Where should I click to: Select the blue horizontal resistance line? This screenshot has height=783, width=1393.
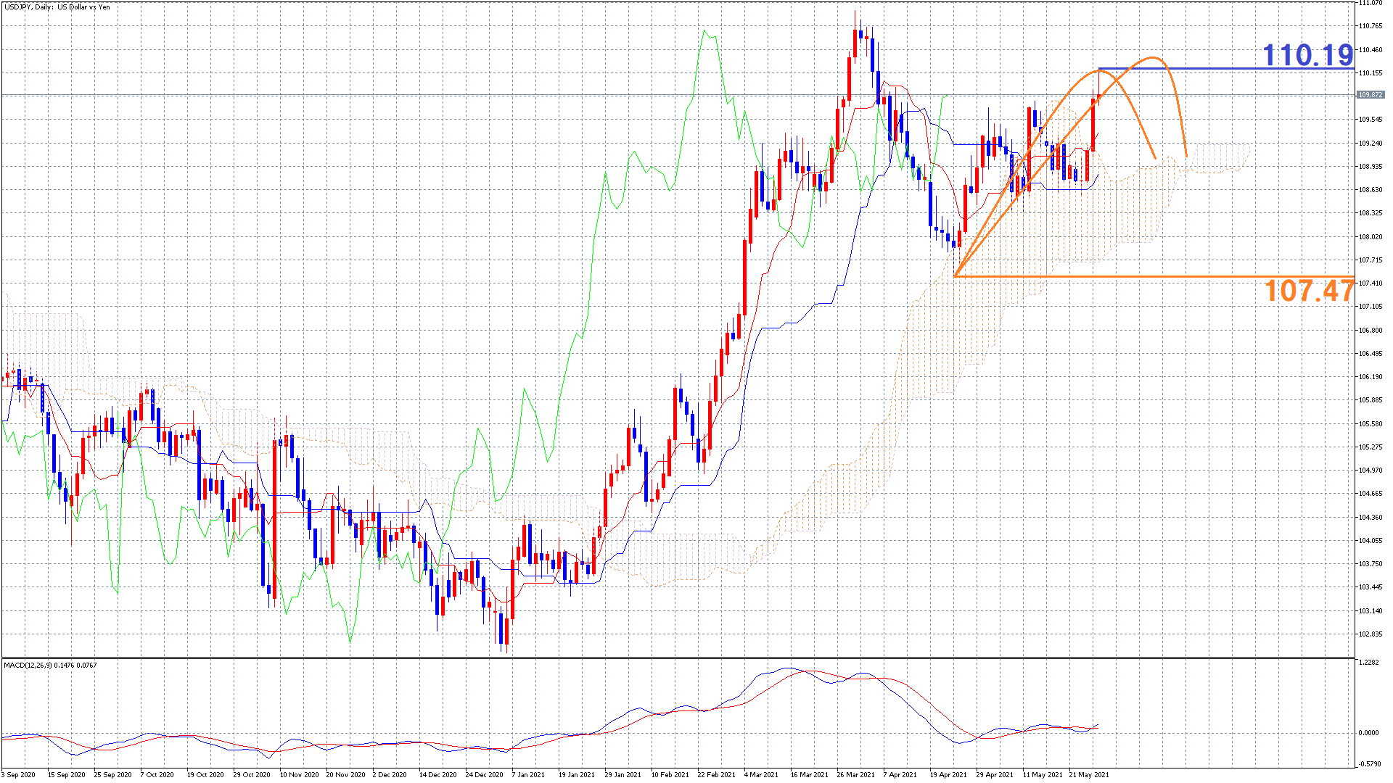pos(1226,69)
